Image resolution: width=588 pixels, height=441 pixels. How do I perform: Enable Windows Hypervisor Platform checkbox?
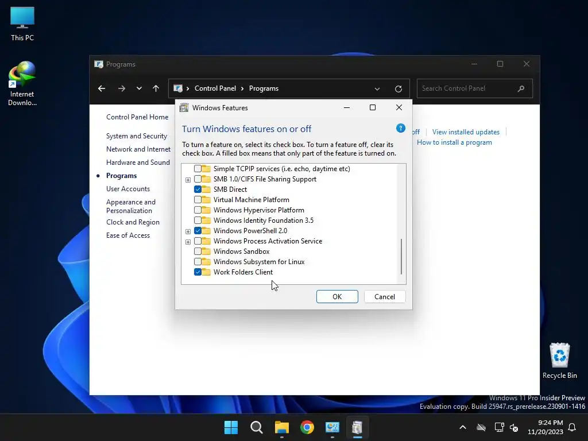[x=198, y=210]
